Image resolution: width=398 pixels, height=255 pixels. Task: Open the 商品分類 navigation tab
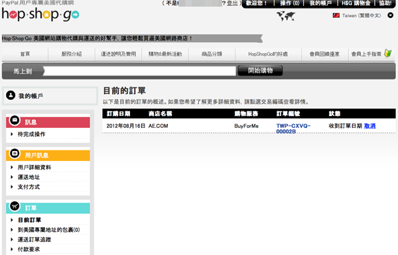pyautogui.click(x=212, y=54)
